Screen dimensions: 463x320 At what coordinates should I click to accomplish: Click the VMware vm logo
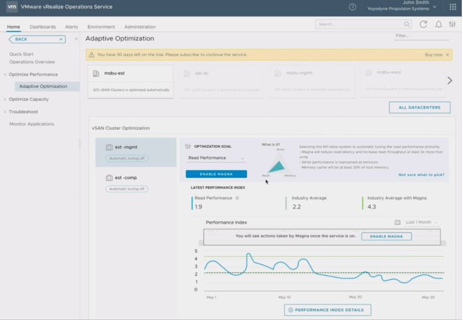click(12, 7)
